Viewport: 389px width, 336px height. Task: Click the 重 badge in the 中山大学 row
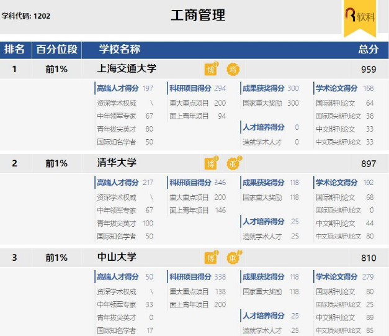tap(234, 258)
